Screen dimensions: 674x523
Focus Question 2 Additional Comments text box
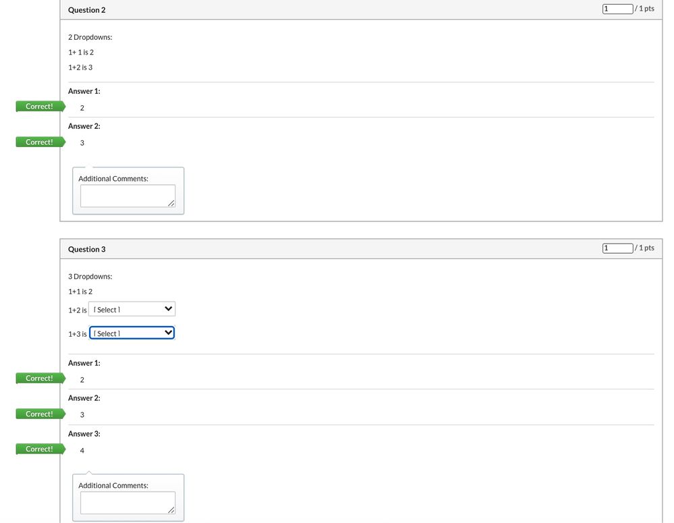pyautogui.click(x=128, y=196)
